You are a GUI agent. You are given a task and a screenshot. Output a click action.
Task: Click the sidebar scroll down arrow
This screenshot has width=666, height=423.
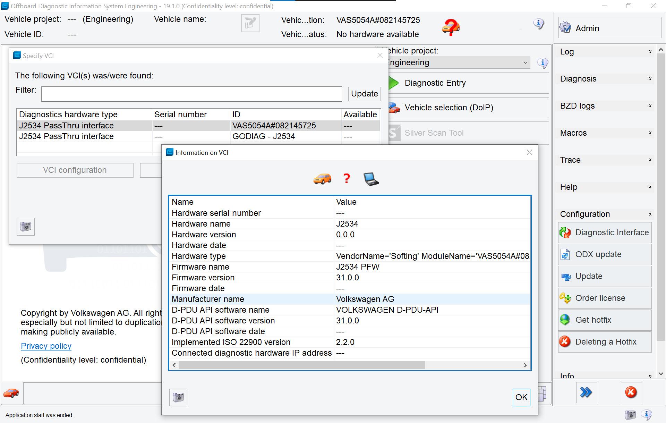tap(661, 374)
